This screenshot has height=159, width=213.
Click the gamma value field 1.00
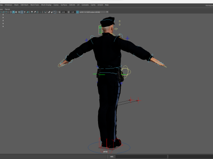point(72,12)
